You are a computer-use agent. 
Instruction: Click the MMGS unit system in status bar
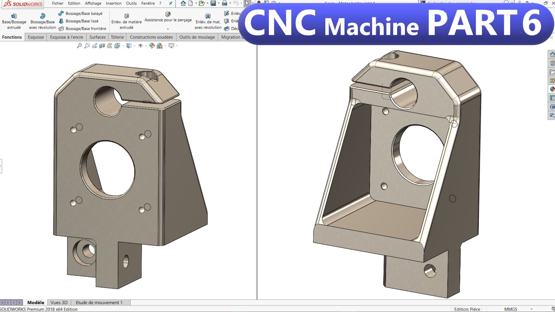[511, 309]
